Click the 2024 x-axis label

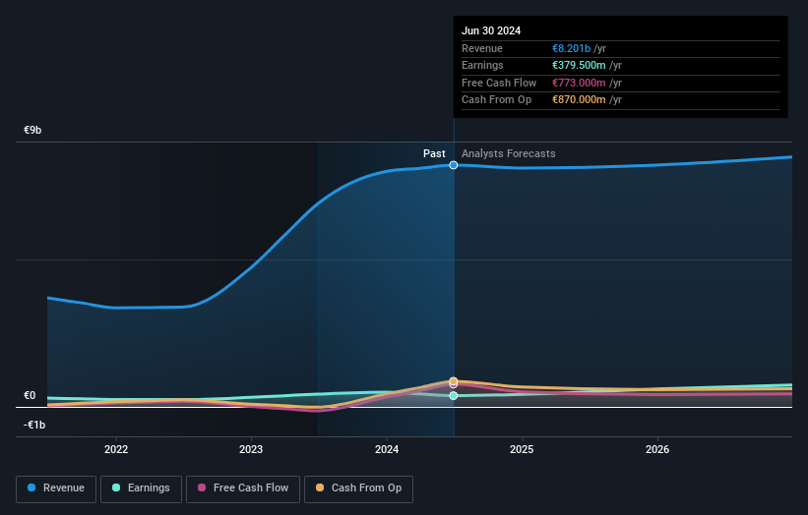[387, 450]
